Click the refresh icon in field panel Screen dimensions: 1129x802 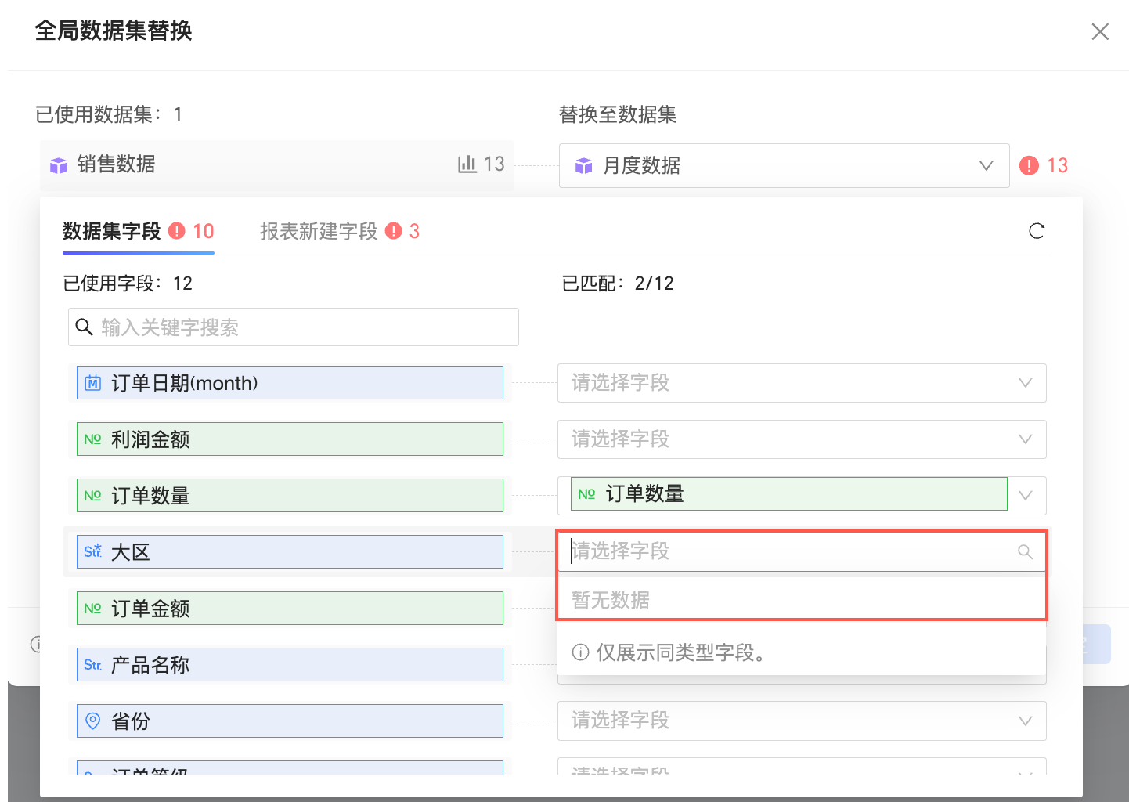tap(1037, 231)
